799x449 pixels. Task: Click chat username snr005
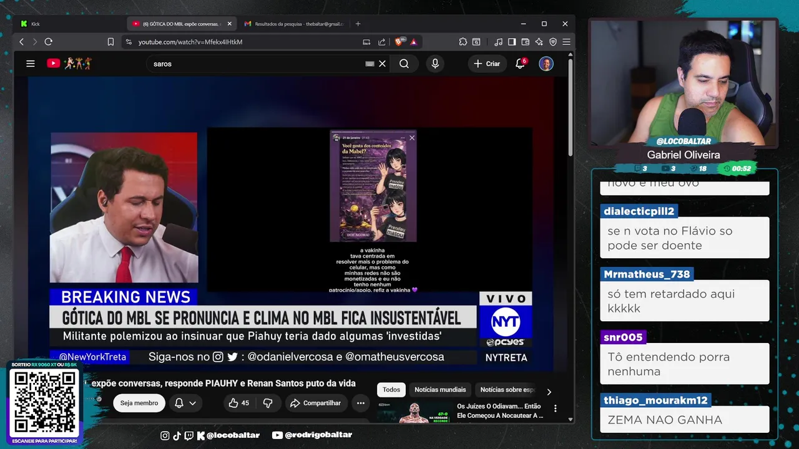click(623, 337)
